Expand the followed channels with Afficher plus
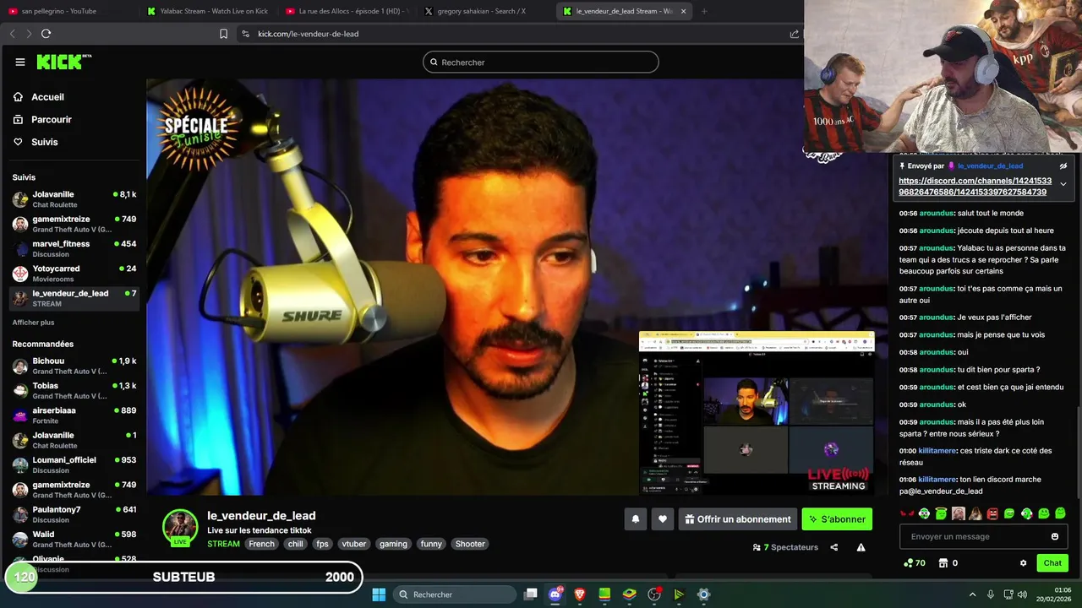The width and height of the screenshot is (1082, 608). [33, 323]
